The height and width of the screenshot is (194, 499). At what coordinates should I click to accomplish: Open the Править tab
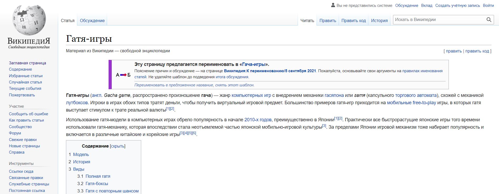click(x=328, y=20)
